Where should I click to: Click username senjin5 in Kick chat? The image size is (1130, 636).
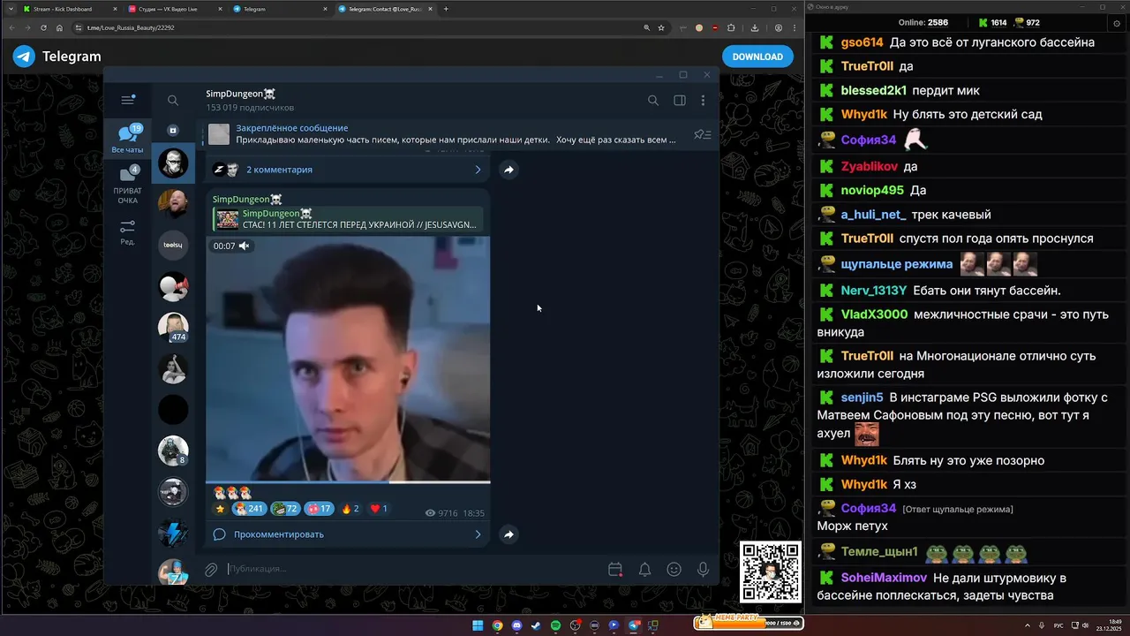point(862,397)
